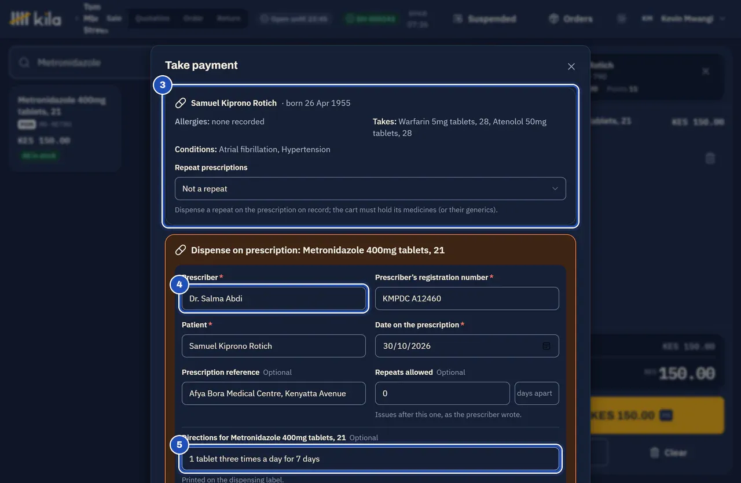
Task: Delete the cart line with trash icon
Action: pos(710,158)
